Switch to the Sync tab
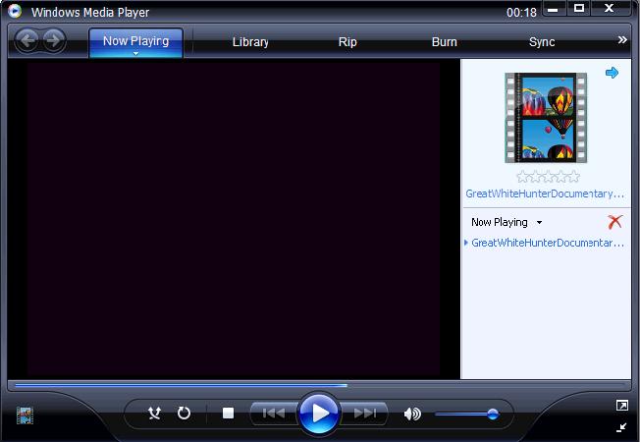 (x=542, y=42)
